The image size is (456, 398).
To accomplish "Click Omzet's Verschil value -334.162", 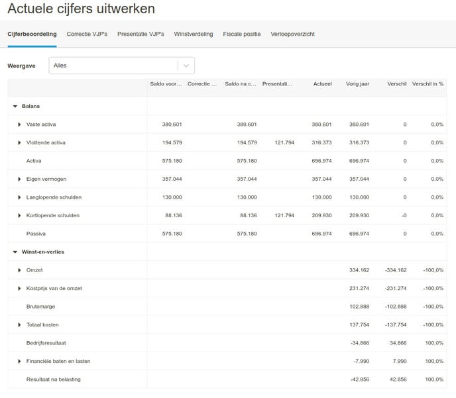I will pos(396,270).
